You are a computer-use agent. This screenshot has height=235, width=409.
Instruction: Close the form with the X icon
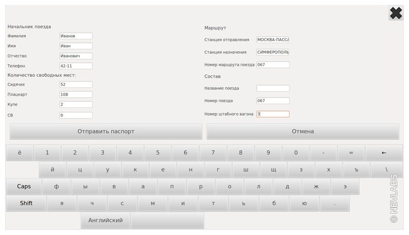tap(396, 13)
